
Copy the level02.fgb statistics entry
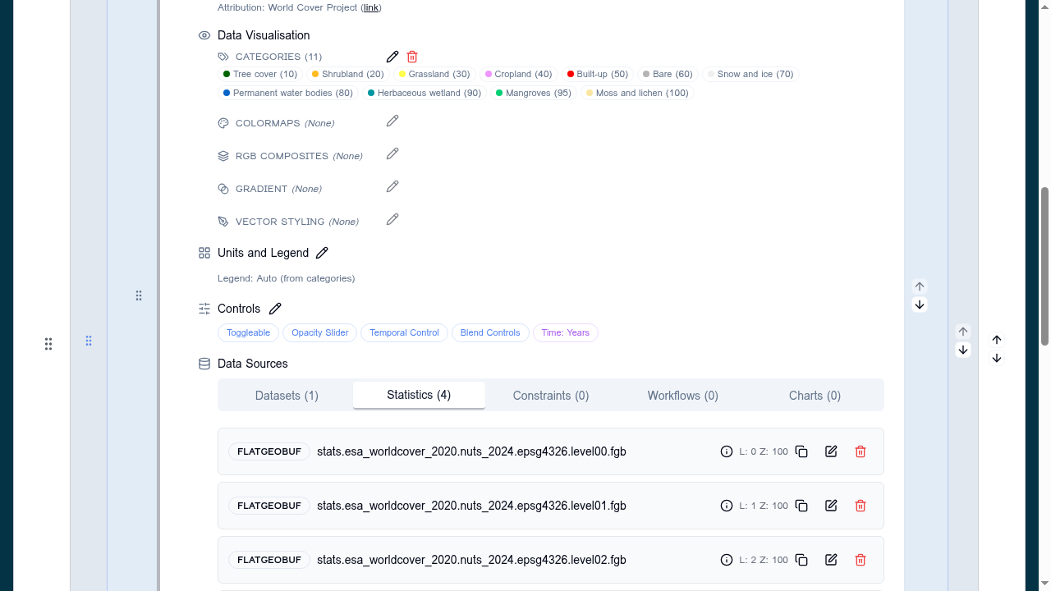[801, 560]
